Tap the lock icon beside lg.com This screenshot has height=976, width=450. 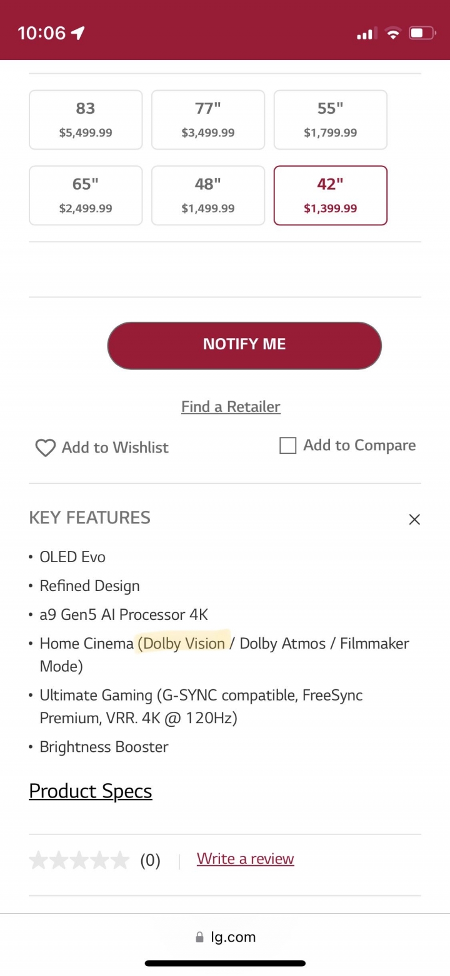(199, 937)
